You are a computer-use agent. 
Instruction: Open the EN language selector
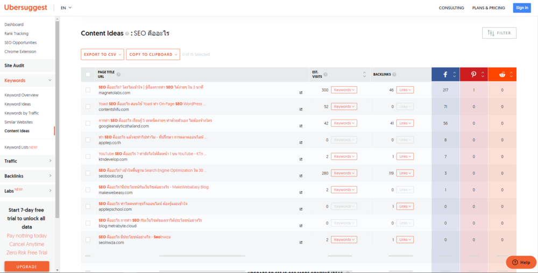(x=66, y=8)
